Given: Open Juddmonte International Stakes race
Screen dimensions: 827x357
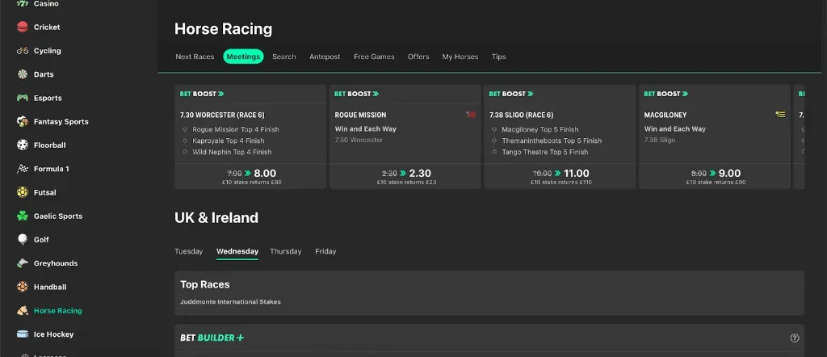Looking at the screenshot, I should [x=230, y=302].
